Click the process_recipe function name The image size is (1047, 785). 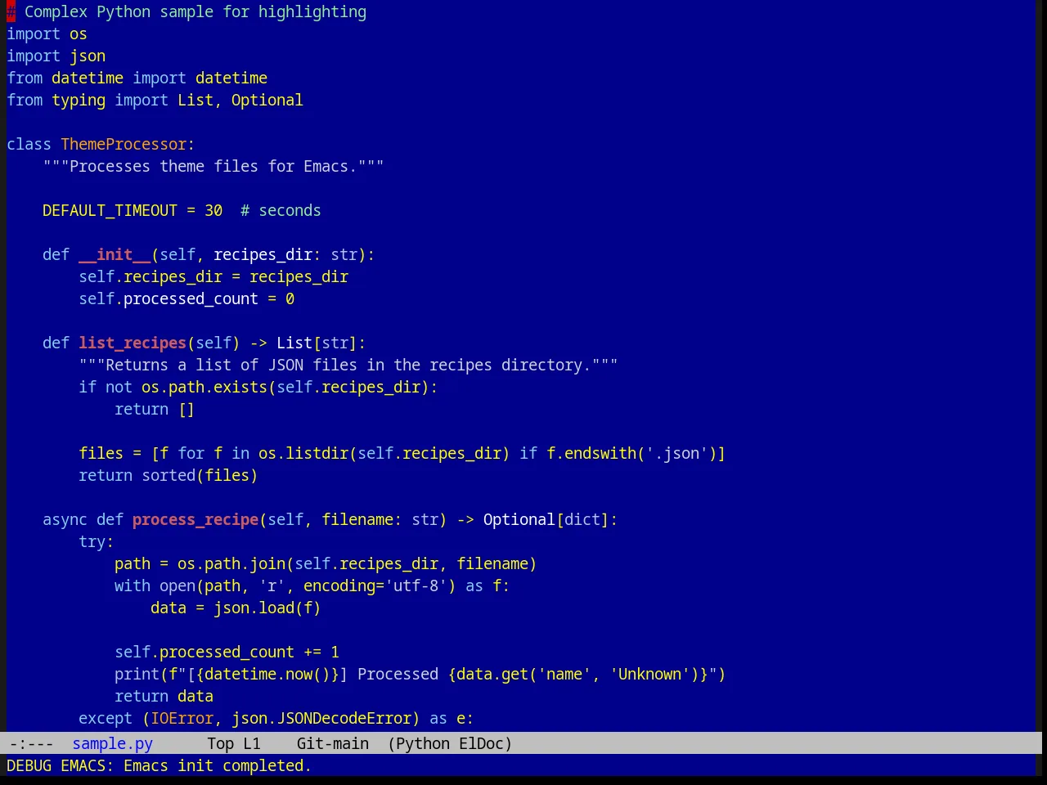click(x=195, y=519)
